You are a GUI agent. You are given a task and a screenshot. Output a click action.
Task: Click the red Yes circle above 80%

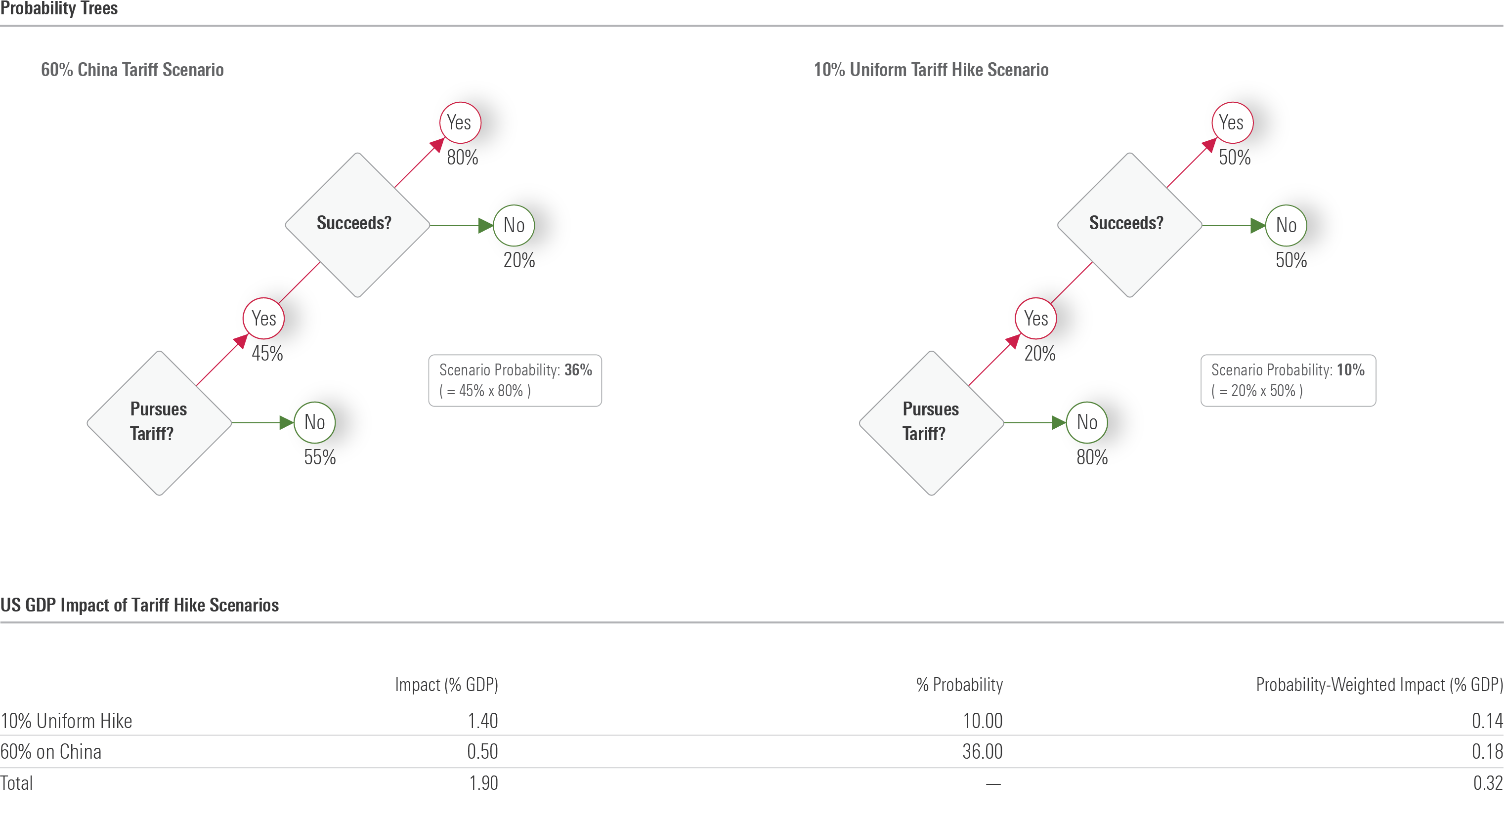[x=460, y=122]
